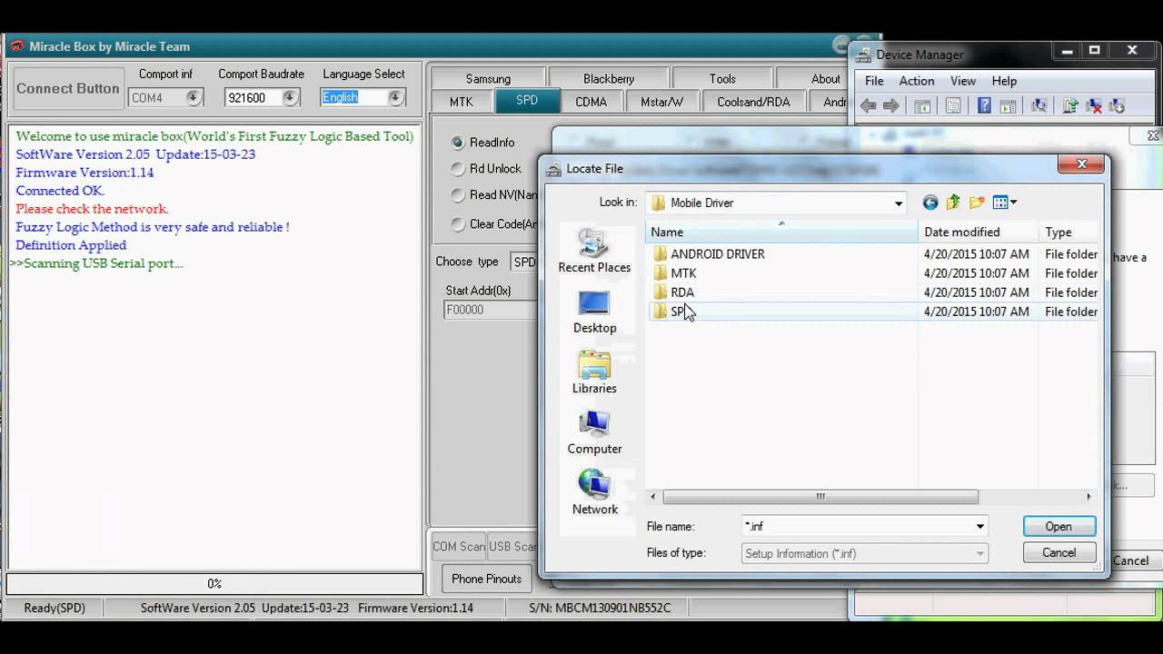The image size is (1163, 654).
Task: Click the 0% progress bar
Action: [214, 584]
